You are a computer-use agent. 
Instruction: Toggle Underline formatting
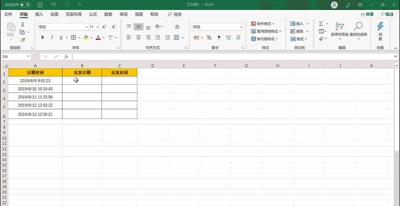(x=61, y=37)
